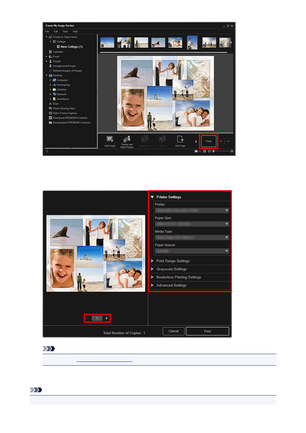Toggle checkbox on child holding hands thumbnail
The image size is (306, 433).
point(119,46)
